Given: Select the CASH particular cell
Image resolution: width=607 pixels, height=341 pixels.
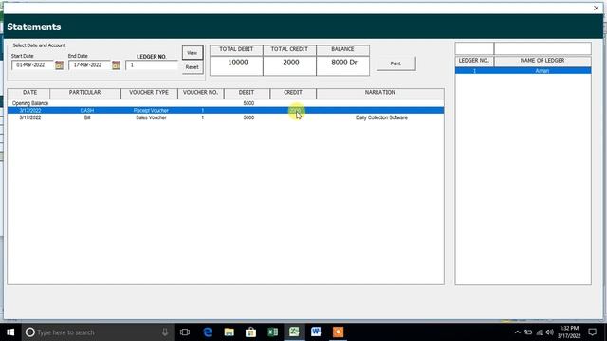Looking at the screenshot, I should click(87, 111).
